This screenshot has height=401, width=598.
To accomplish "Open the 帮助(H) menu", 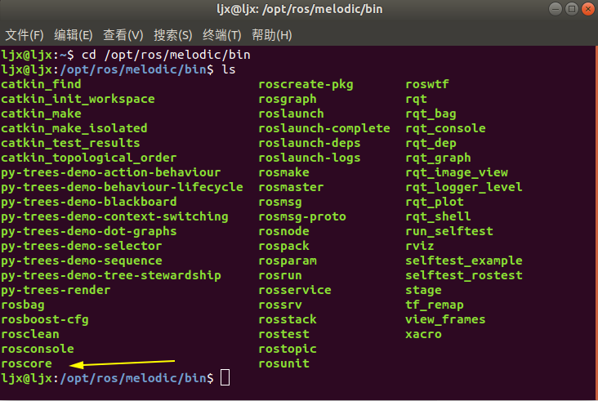I will click(271, 35).
